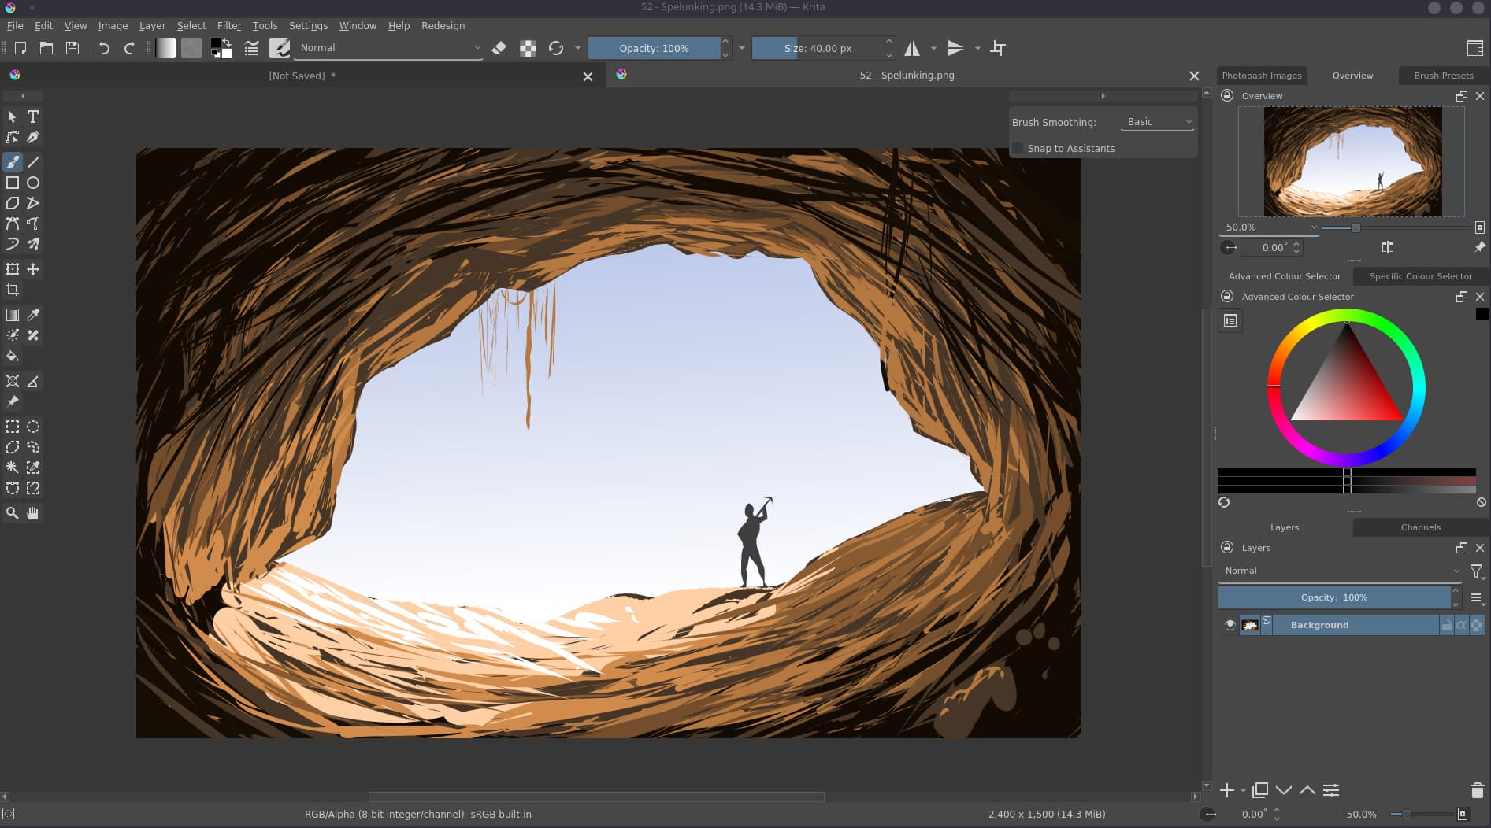Delete the selected layer

click(x=1476, y=790)
